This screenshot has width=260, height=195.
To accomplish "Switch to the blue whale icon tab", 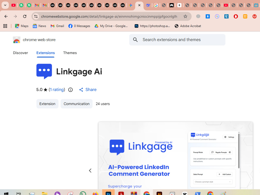I will tap(148, 5).
